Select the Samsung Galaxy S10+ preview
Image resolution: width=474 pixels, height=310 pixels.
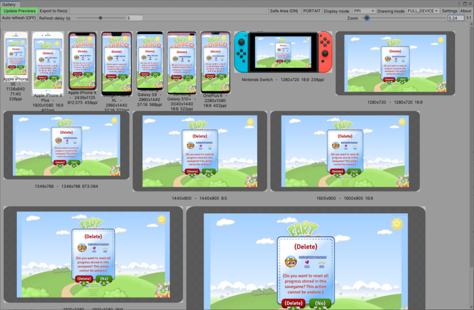click(182, 62)
